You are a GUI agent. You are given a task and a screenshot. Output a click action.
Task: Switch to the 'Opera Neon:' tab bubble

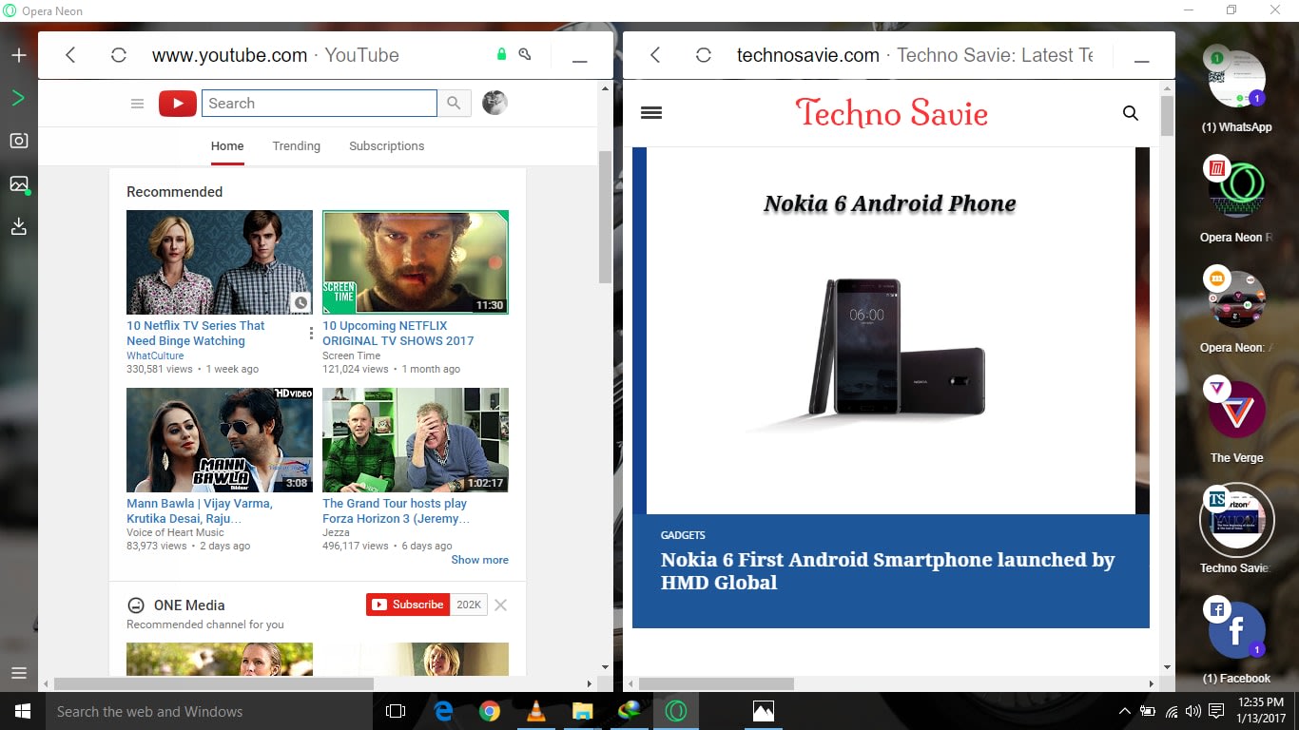coord(1236,300)
